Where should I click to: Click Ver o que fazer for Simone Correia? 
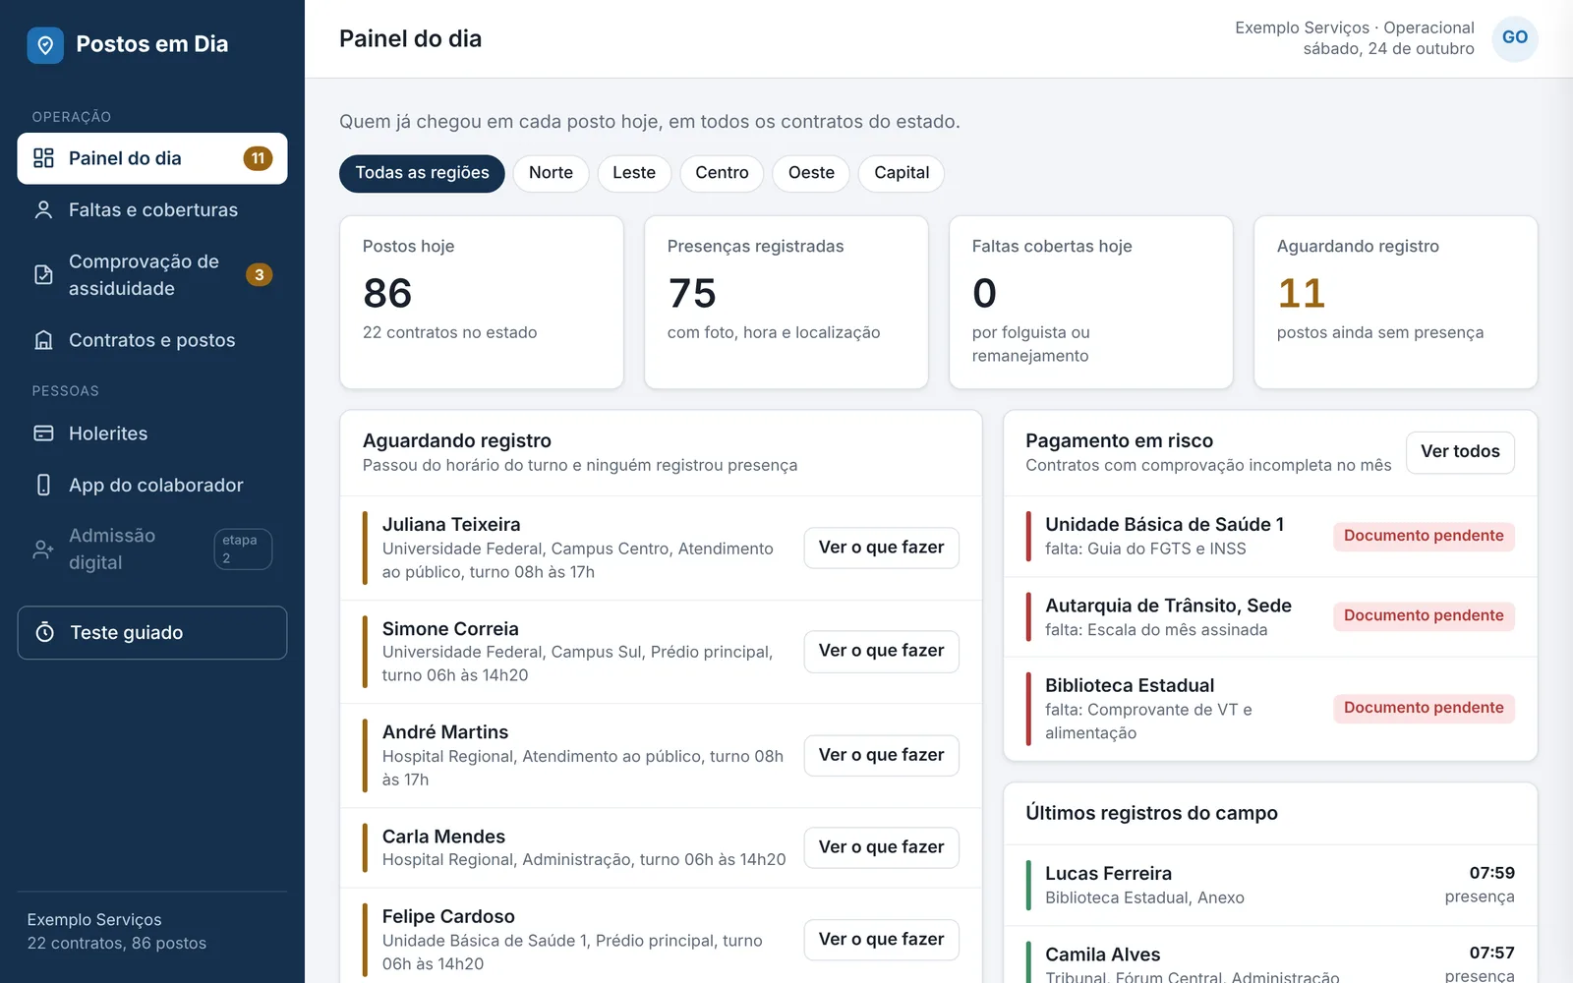coord(881,651)
